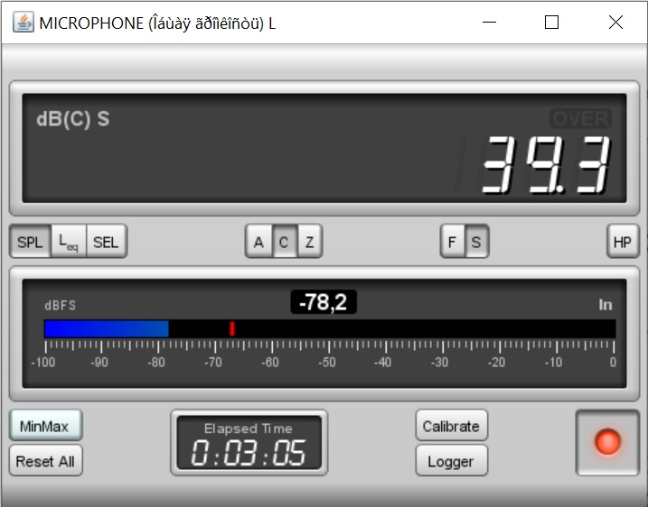The width and height of the screenshot is (648, 507).
Task: Open the Logger window
Action: pos(451,461)
